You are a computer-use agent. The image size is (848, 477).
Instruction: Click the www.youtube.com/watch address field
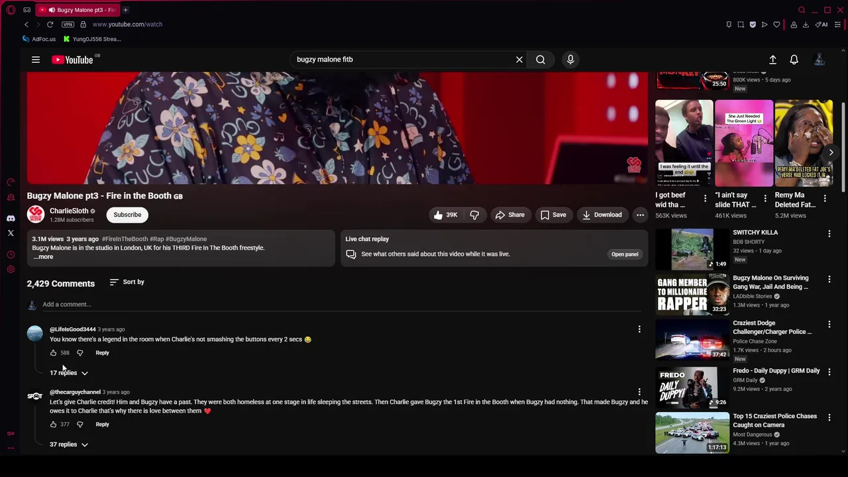[127, 25]
